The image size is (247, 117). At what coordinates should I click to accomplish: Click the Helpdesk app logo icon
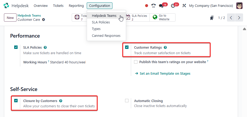(x=6, y=6)
